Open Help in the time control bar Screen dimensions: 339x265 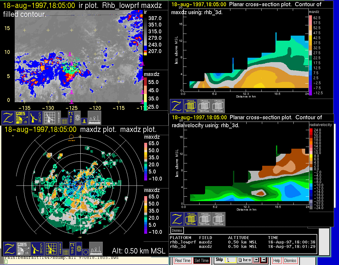[x=277, y=261]
